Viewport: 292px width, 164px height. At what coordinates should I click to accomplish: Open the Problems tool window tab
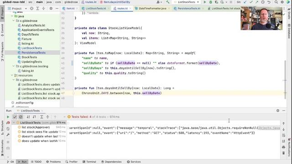[53, 162]
